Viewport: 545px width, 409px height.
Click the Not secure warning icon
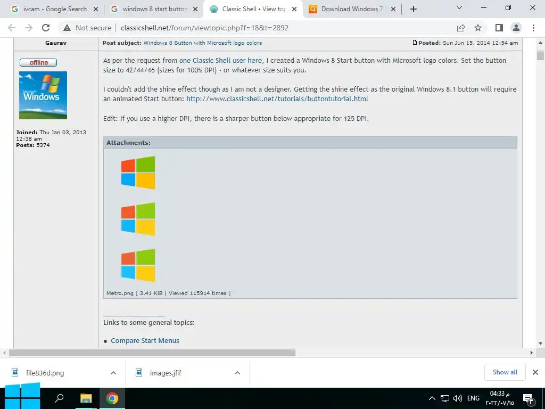pos(67,28)
